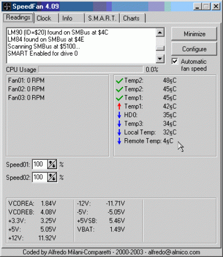223x257 pixels.
Task: Click the CPU Usage progress bar
Action: (x=91, y=69)
